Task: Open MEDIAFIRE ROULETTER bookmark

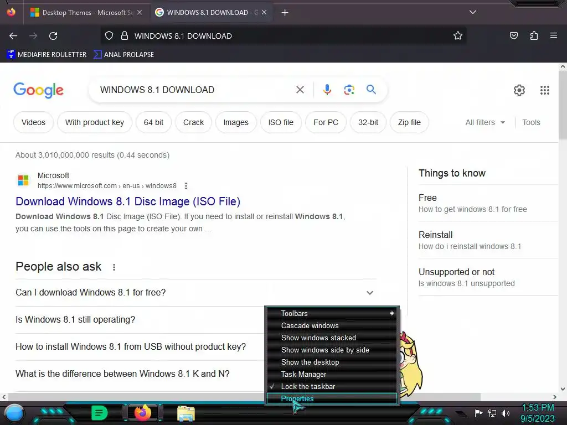Action: (47, 55)
